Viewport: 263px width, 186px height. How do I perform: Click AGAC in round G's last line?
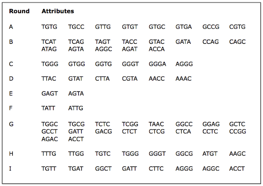(x=50, y=139)
